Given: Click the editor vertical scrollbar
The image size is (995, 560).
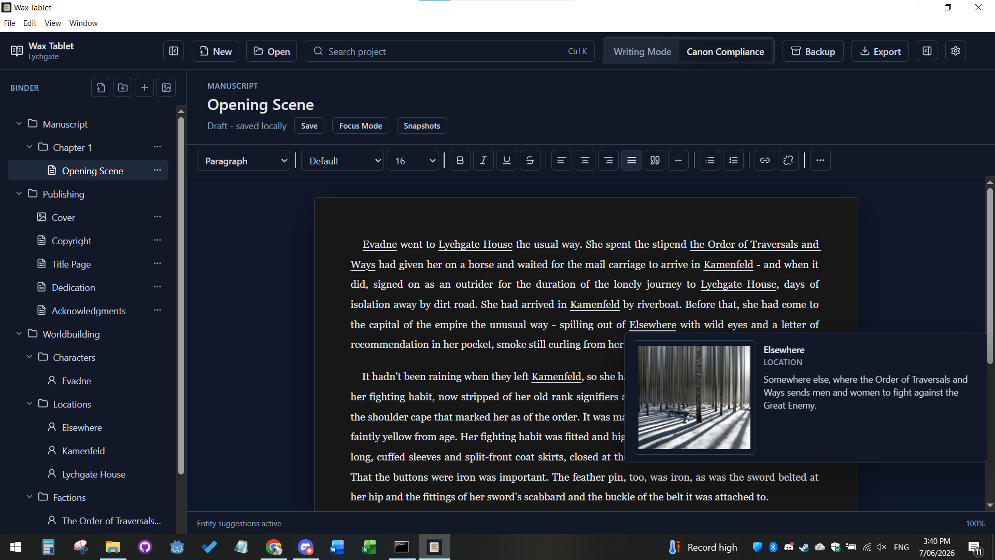Looking at the screenshot, I should (x=990, y=276).
